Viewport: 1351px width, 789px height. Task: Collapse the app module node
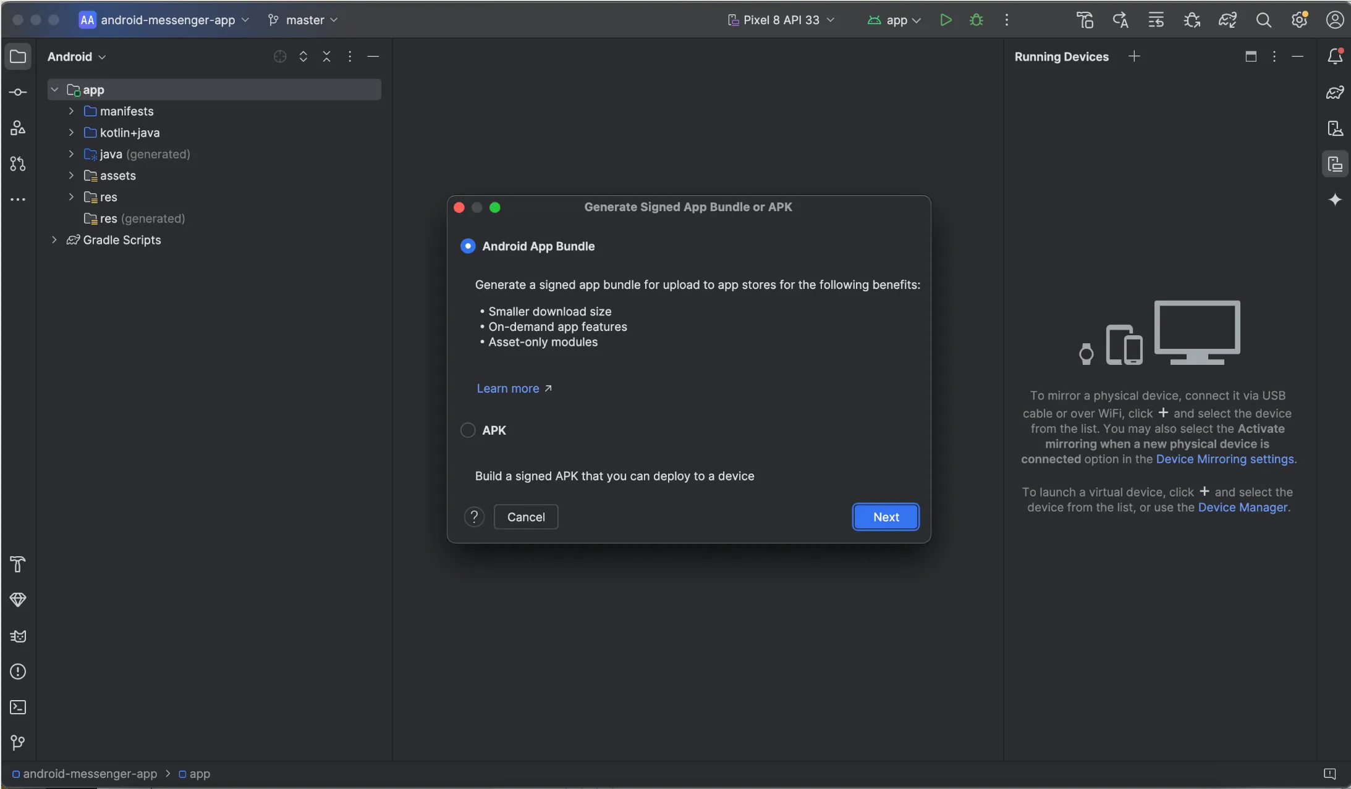(x=54, y=90)
